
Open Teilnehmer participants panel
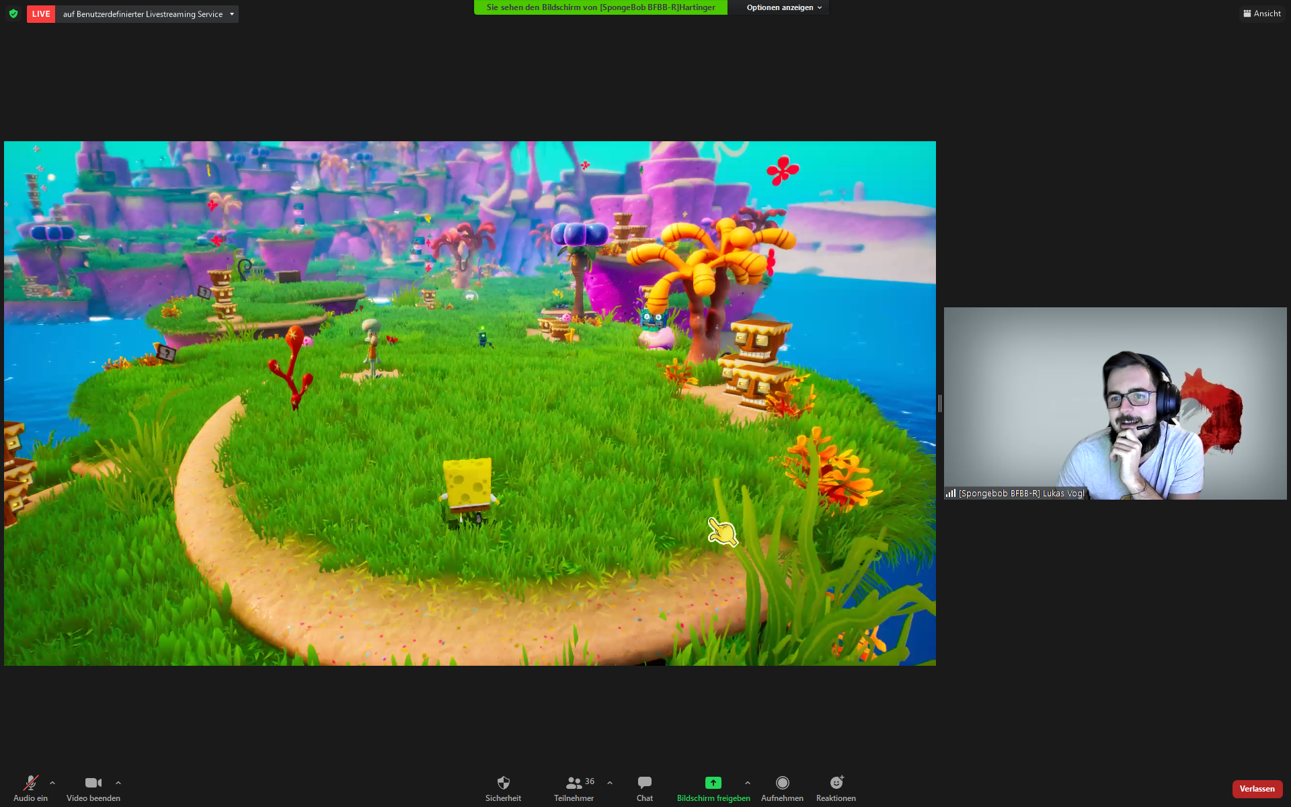coord(574,788)
